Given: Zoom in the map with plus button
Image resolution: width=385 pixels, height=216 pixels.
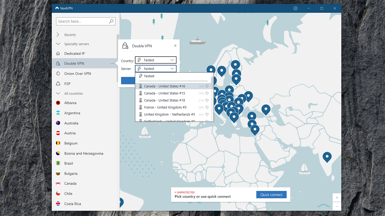Looking at the screenshot, I should [337, 198].
